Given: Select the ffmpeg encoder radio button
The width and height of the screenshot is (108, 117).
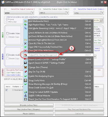Looking at the screenshot, I should coord(7,19).
